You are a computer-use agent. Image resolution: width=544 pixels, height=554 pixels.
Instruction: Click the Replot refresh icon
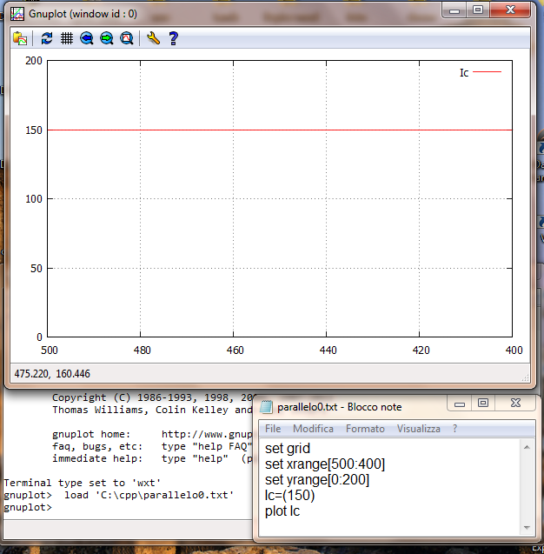pyautogui.click(x=47, y=38)
